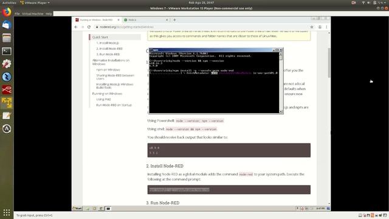The width and height of the screenshot is (389, 219).
Task: Open the Quick Start sidebar link
Action: (100, 37)
